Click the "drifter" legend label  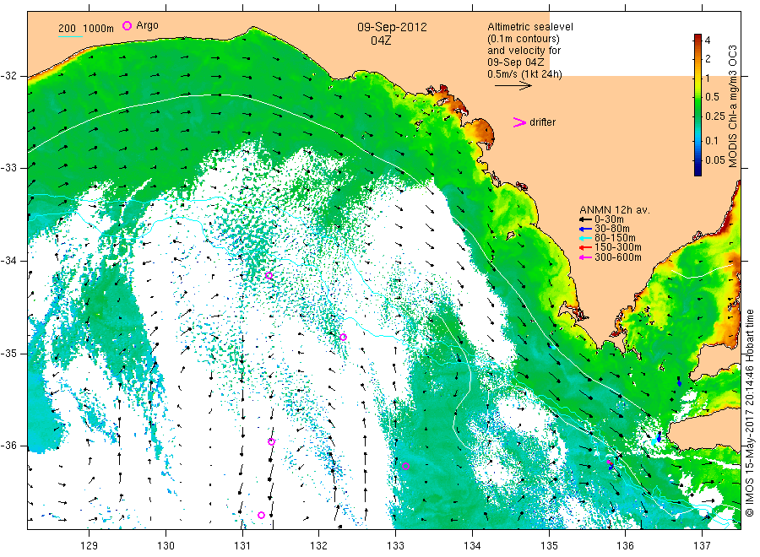click(542, 122)
